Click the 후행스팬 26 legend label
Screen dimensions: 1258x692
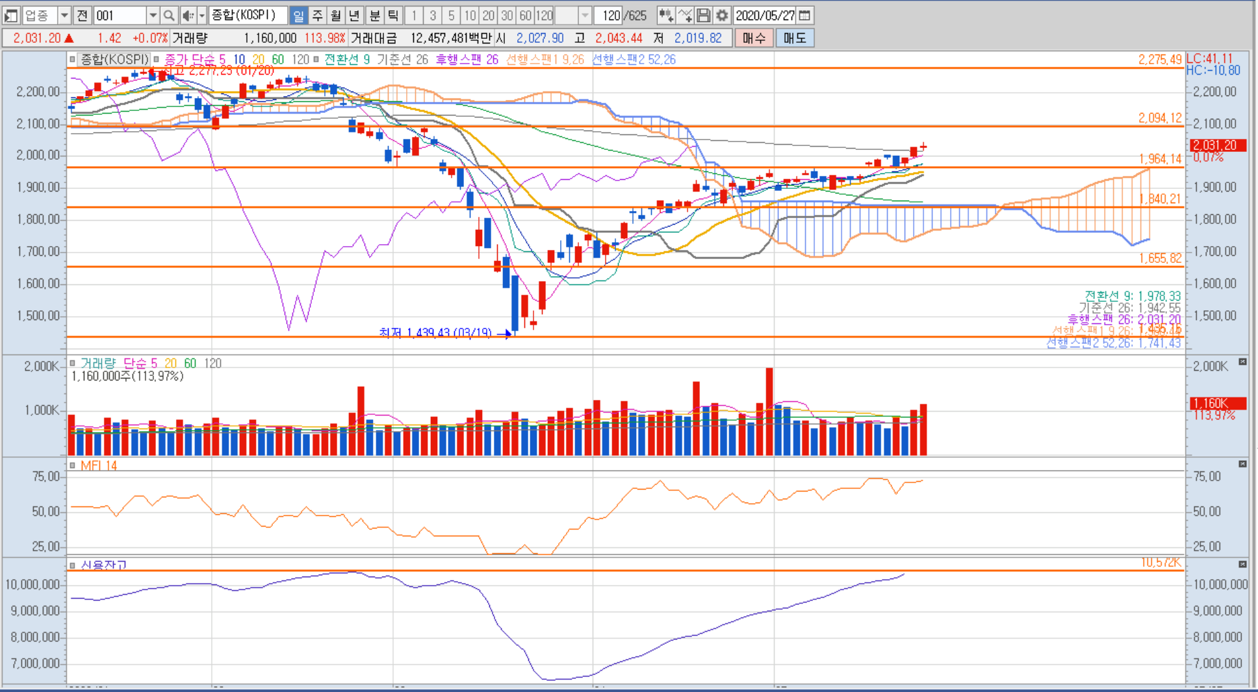coord(467,60)
